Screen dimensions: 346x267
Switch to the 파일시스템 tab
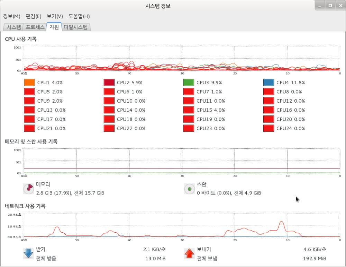(x=76, y=27)
